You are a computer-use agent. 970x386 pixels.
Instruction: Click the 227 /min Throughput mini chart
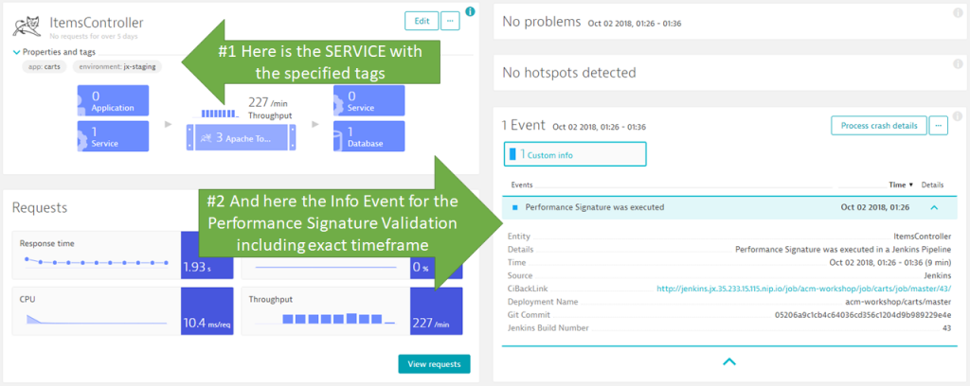tap(218, 113)
